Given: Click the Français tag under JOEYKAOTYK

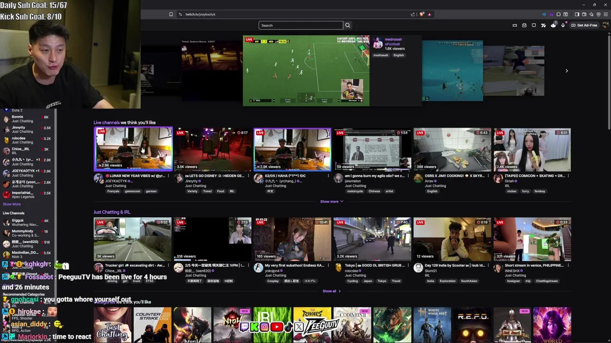Looking at the screenshot, I should pos(113,191).
